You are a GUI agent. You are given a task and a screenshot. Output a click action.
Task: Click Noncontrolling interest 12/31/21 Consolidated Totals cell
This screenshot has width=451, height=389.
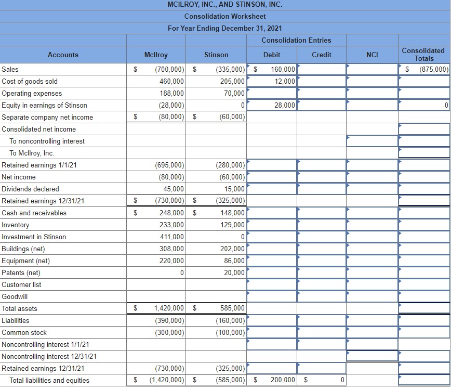[x=425, y=356]
